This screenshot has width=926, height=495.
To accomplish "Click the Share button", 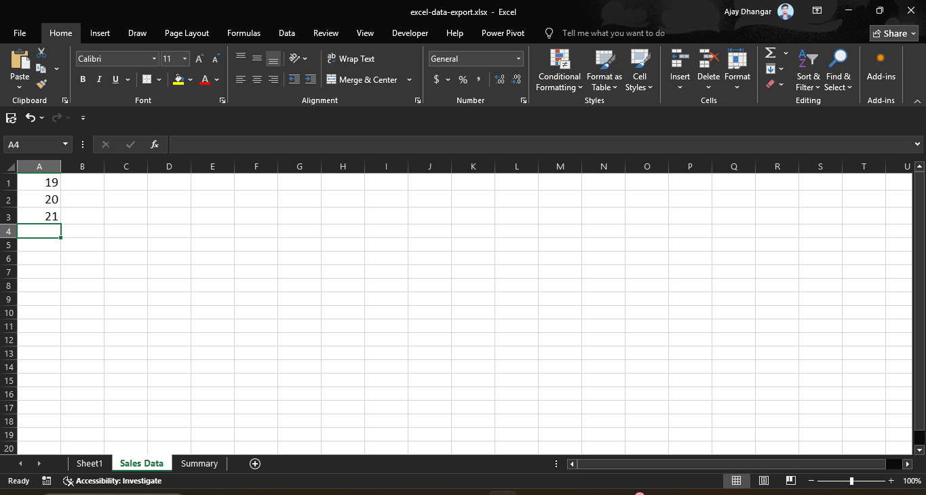I will 894,33.
